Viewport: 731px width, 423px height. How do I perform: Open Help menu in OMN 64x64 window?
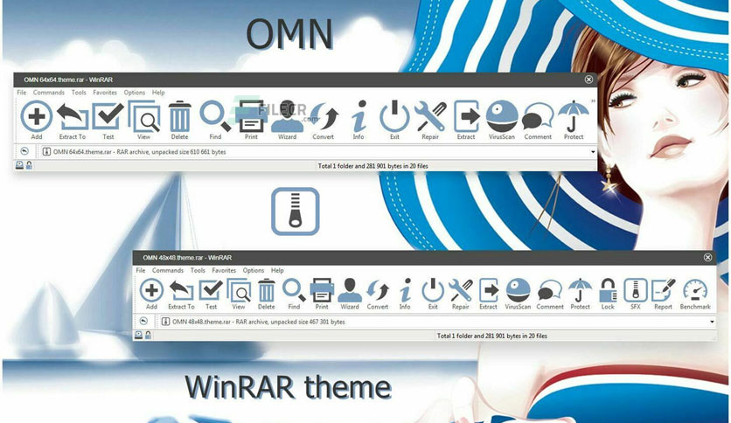coord(158,93)
